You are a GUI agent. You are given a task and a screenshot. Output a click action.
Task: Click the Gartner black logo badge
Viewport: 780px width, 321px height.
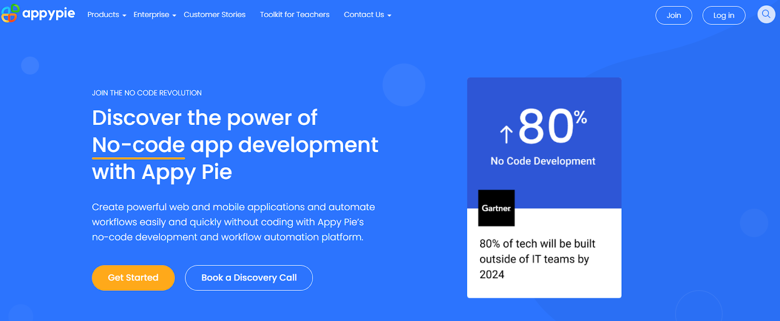tap(496, 208)
